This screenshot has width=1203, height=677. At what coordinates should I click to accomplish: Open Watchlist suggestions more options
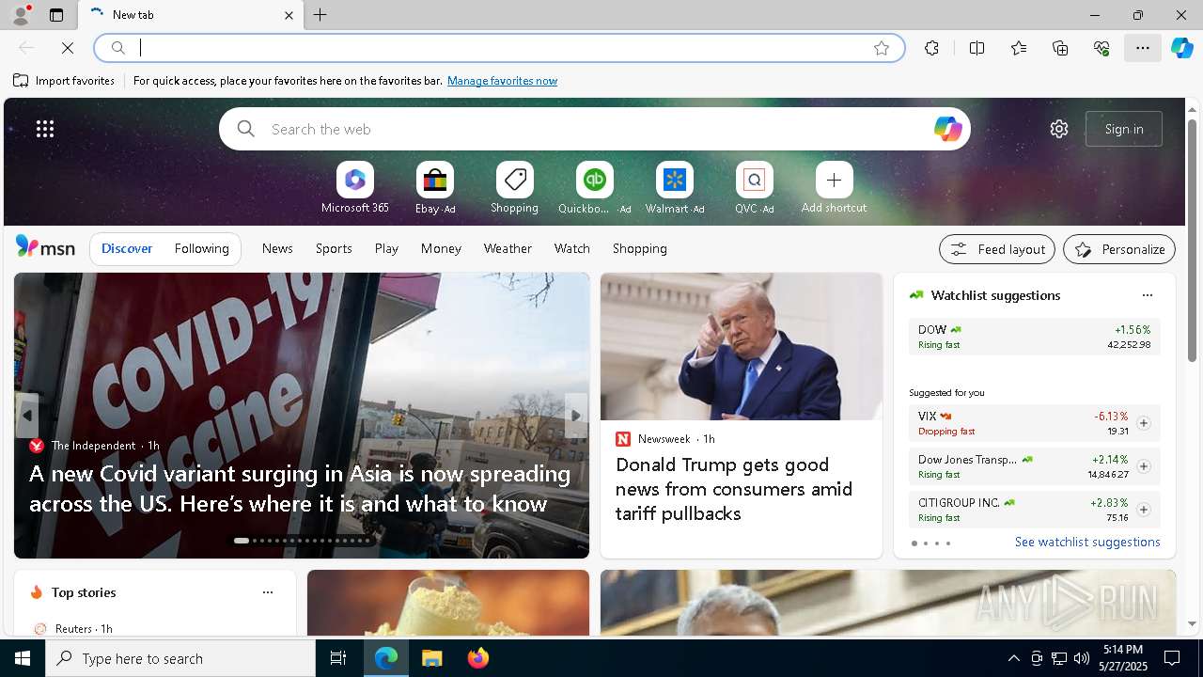click(x=1147, y=295)
